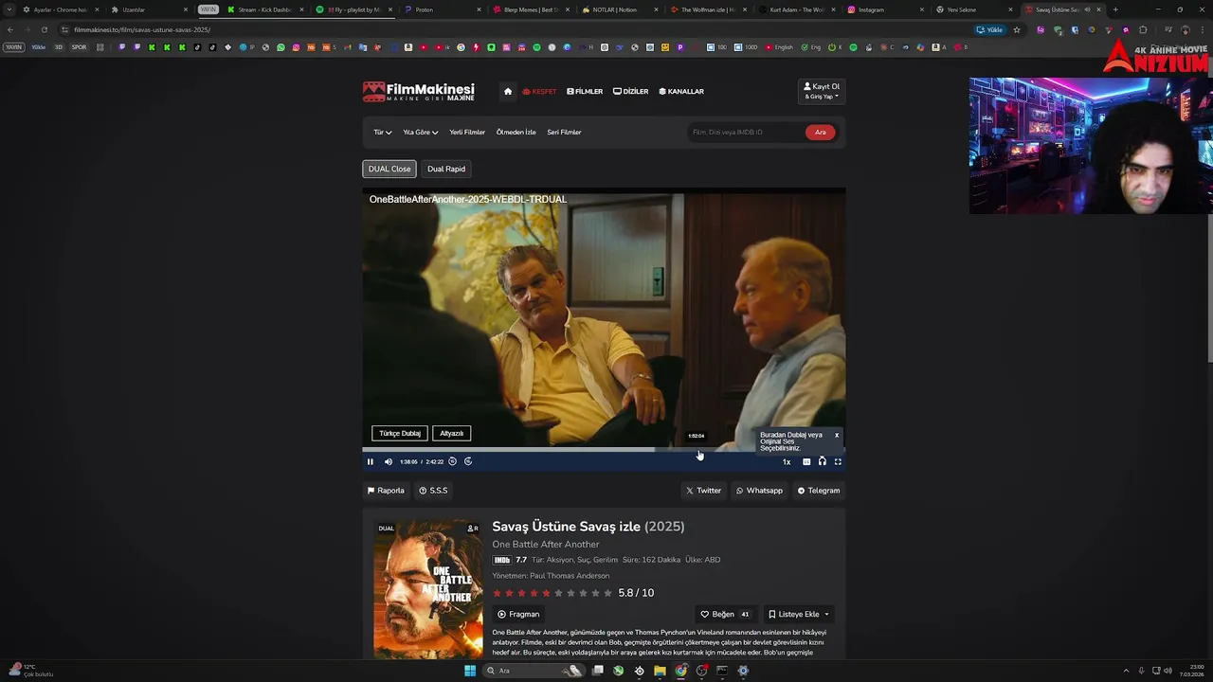Open the system tray hidden icons chevron
Image resolution: width=1213 pixels, height=682 pixels.
pos(1126,671)
